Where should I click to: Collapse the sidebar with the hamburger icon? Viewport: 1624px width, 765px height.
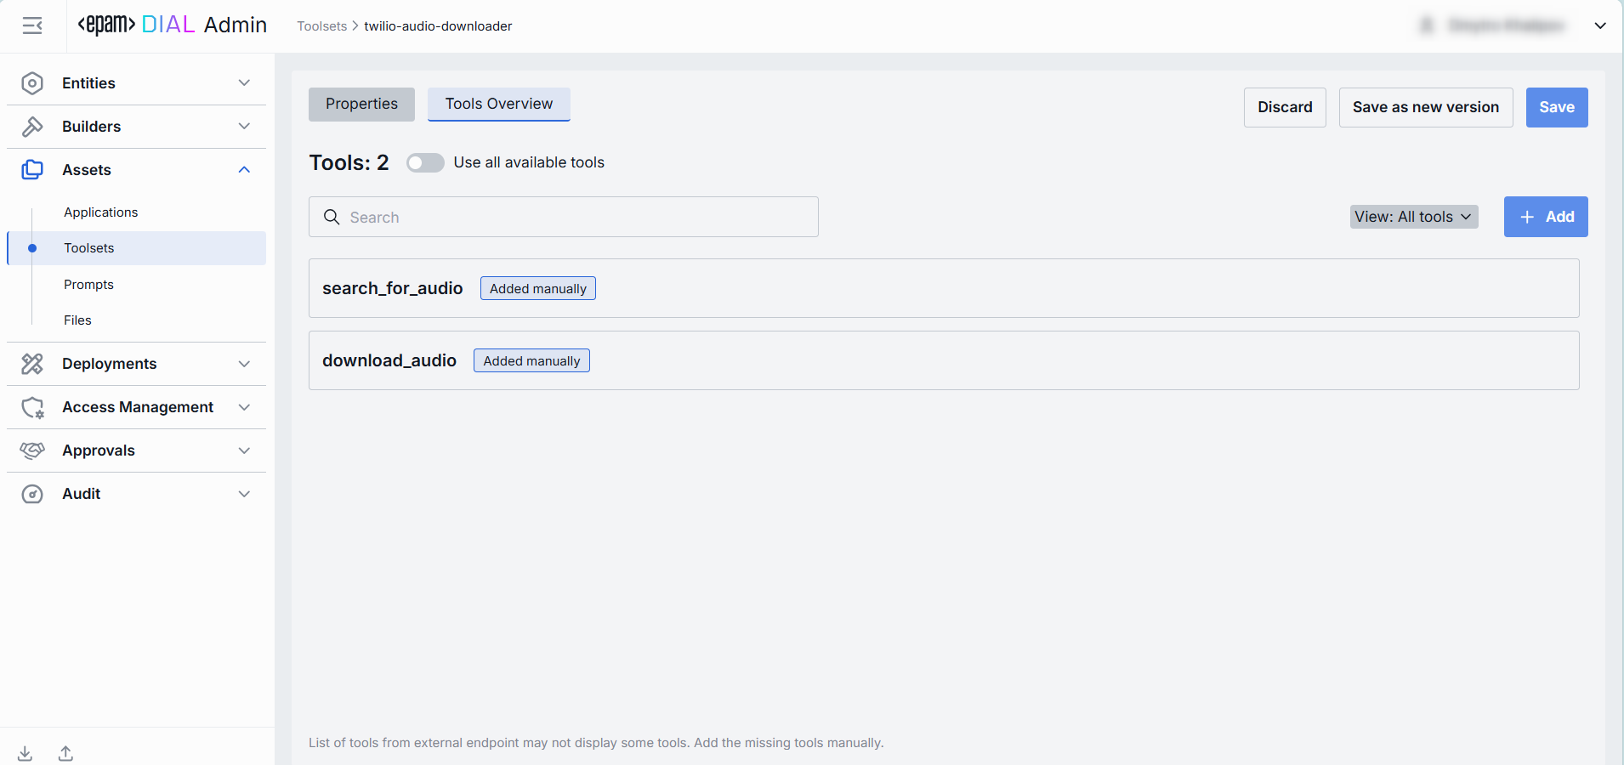click(32, 26)
